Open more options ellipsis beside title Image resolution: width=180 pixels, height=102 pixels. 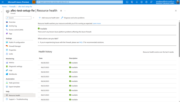65,11
